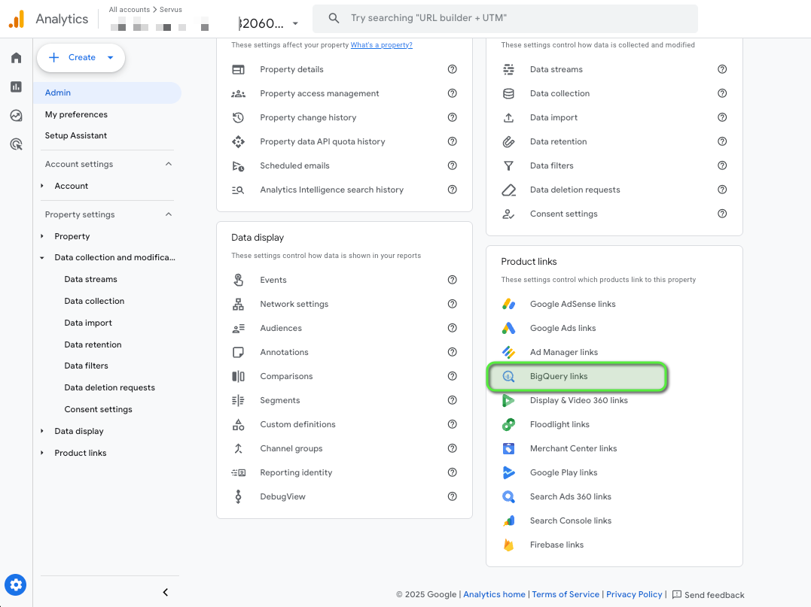This screenshot has height=607, width=811.
Task: Click the Property access management people icon
Action: coord(238,93)
